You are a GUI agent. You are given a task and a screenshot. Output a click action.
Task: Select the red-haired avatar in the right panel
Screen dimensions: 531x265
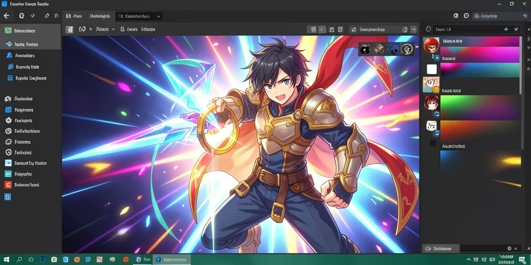click(431, 45)
